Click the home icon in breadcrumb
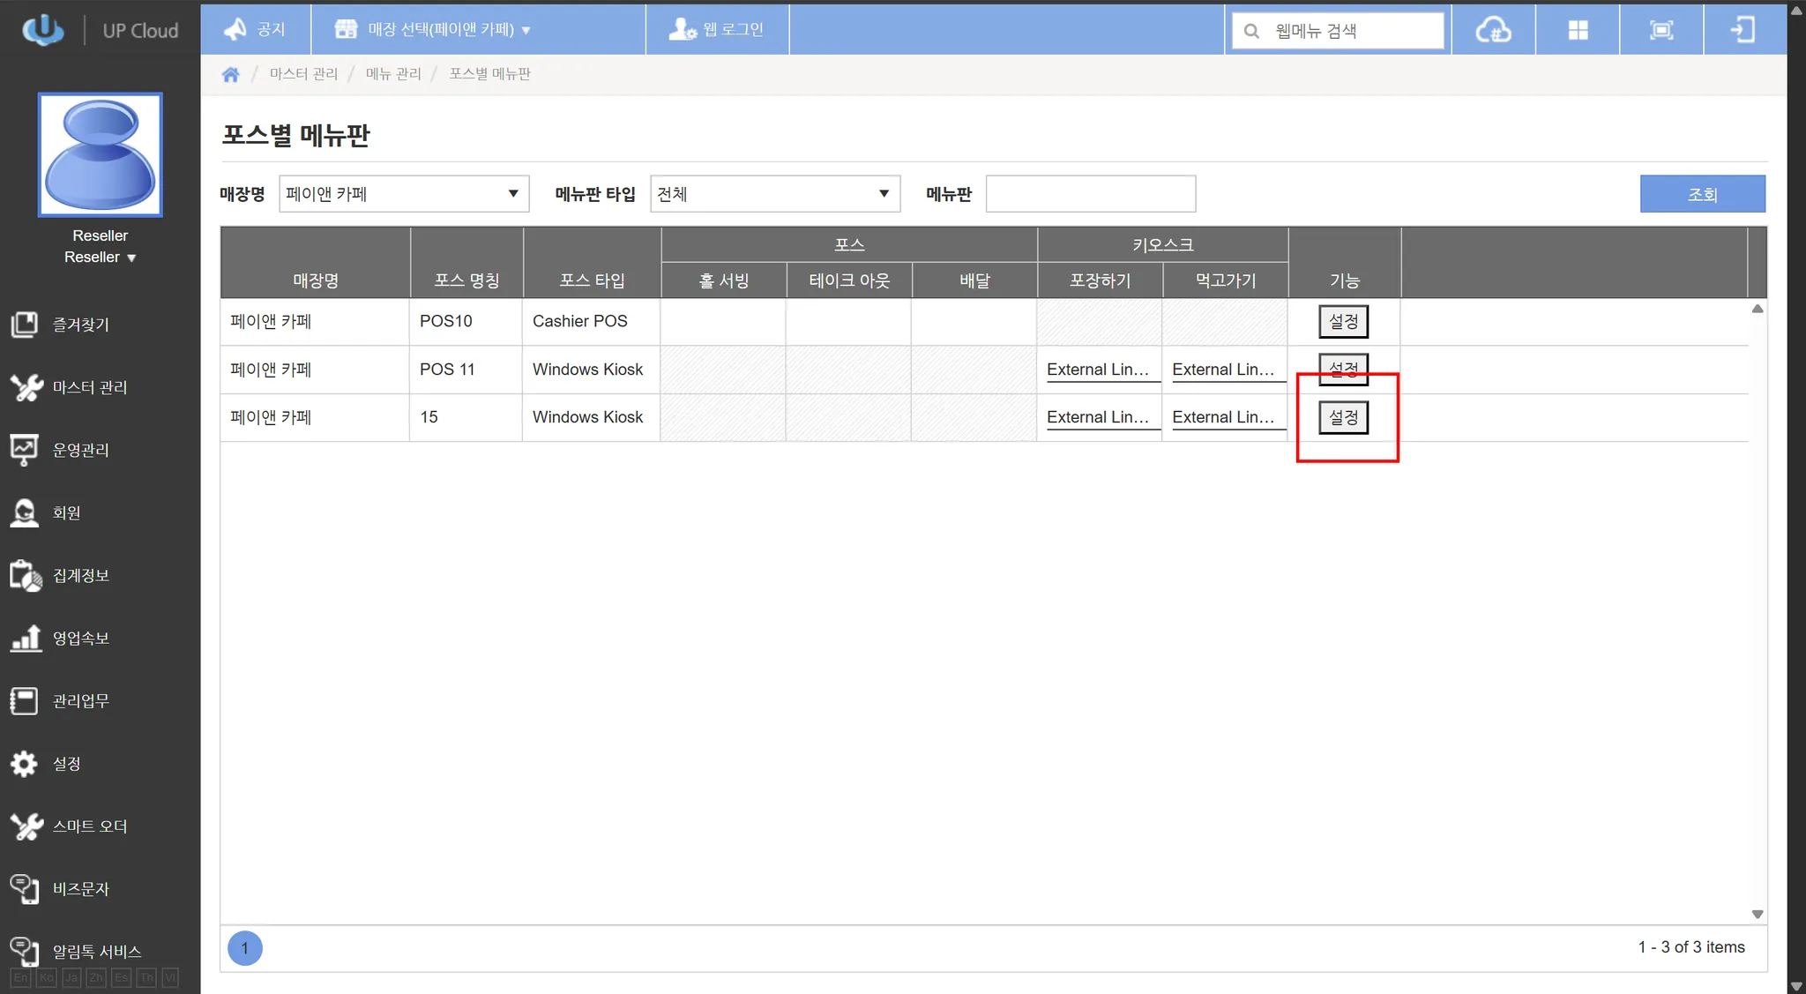This screenshot has width=1806, height=994. 231,74
